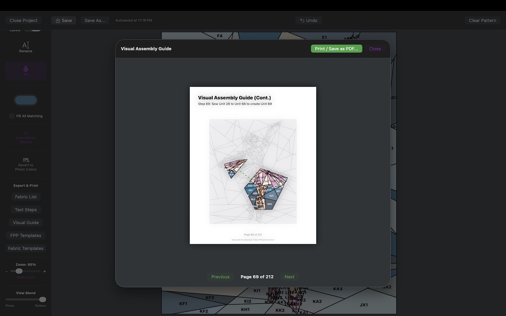Click the Auto-Match Fabrics wand icon
Screen dimensions: 506x316
(26, 133)
